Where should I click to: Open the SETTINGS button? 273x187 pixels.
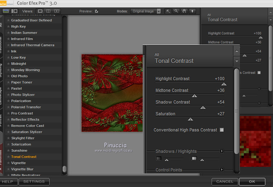click(x=34, y=182)
